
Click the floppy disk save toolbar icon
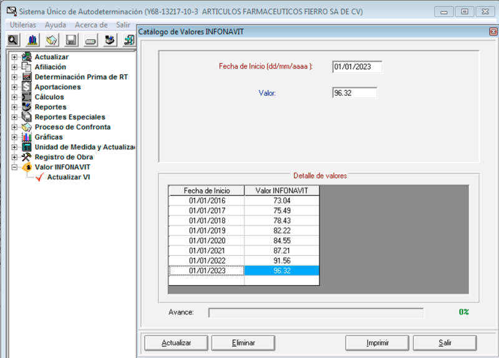click(71, 40)
